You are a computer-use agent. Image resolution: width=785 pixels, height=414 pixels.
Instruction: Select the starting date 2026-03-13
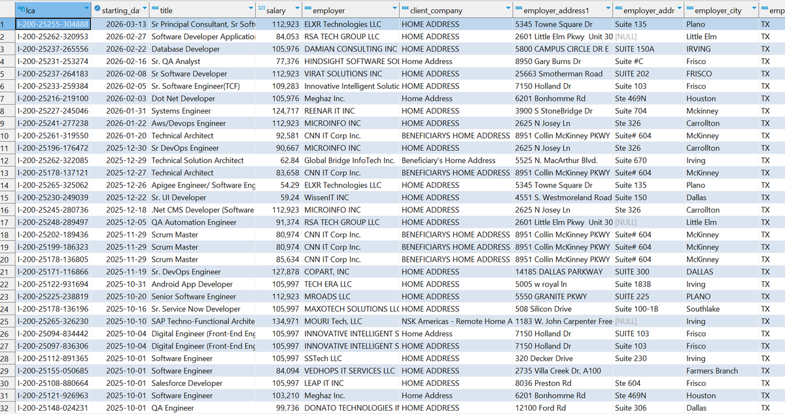point(120,24)
